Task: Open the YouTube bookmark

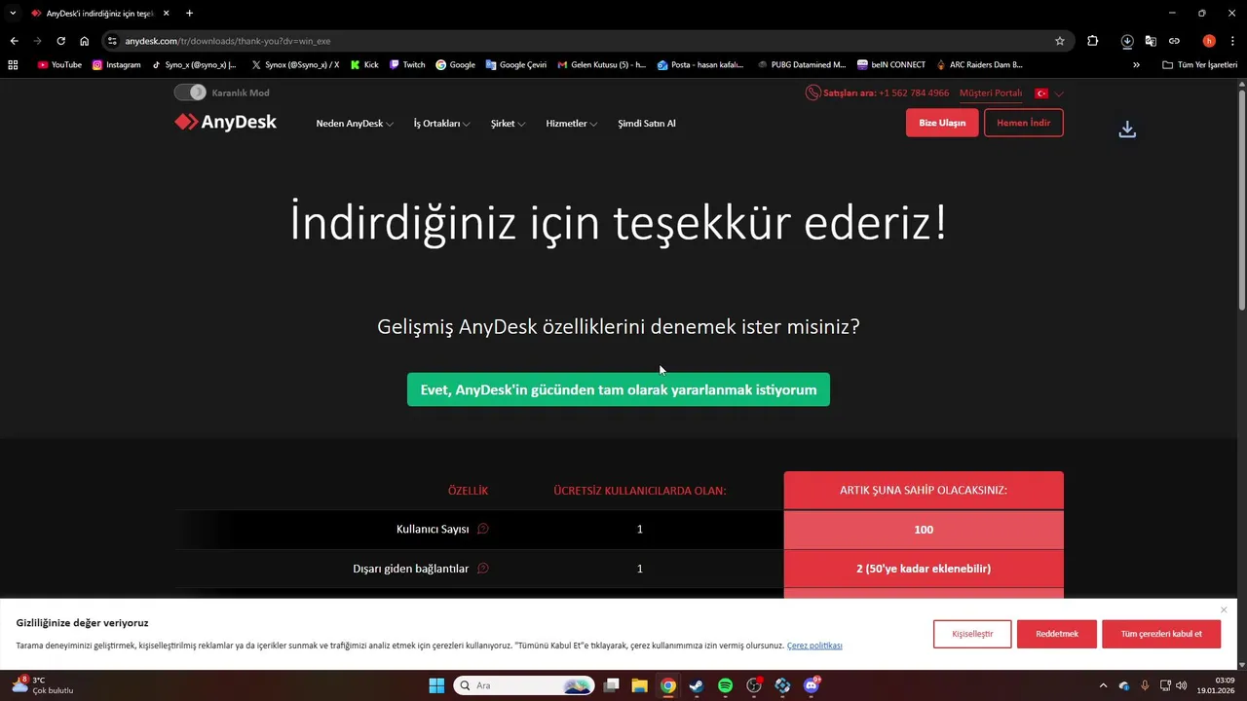Action: tap(59, 65)
